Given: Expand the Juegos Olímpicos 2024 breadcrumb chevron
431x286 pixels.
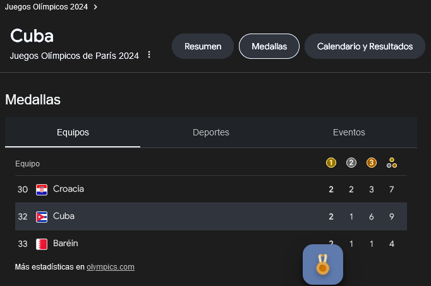Looking at the screenshot, I should (x=95, y=7).
